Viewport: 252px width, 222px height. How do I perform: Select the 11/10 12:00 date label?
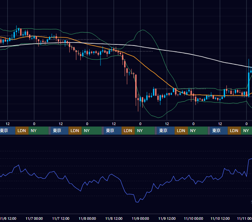[x=220, y=218]
